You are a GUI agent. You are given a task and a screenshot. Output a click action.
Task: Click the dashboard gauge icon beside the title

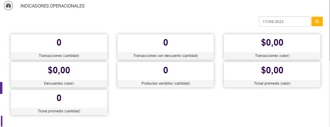point(8,6)
